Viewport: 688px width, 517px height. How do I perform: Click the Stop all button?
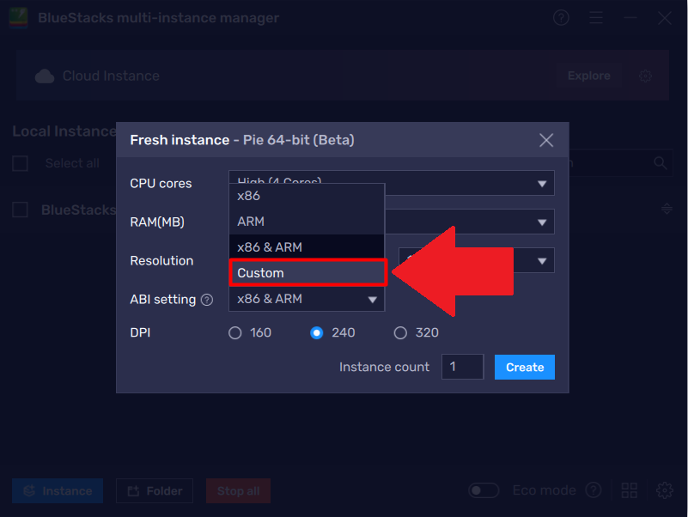(238, 490)
